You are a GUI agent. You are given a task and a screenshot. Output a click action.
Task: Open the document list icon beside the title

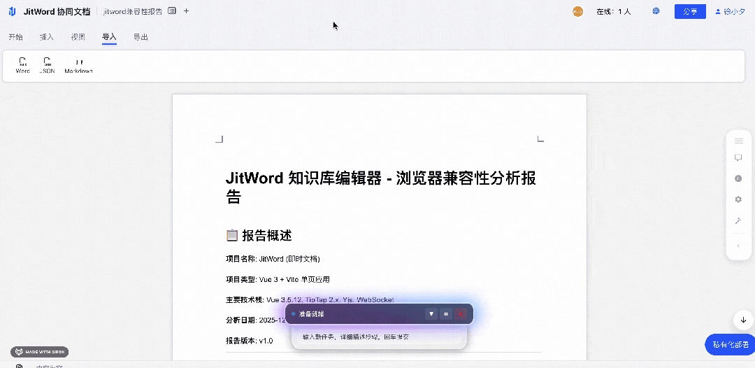tap(172, 10)
